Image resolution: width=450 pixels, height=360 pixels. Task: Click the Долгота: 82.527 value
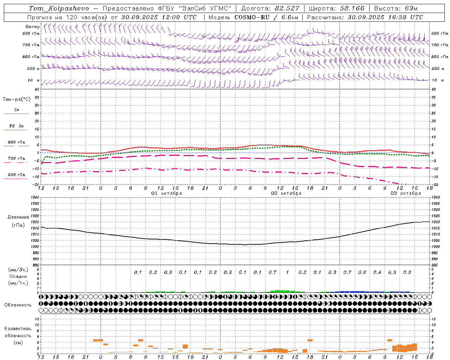tap(270, 8)
